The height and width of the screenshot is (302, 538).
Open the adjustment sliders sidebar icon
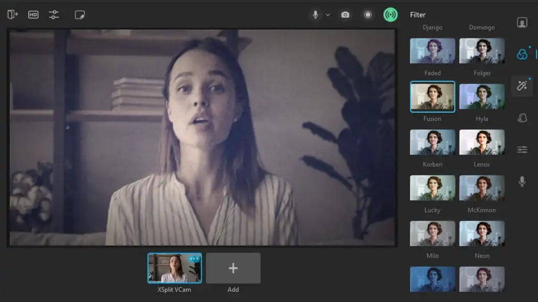pyautogui.click(x=522, y=149)
